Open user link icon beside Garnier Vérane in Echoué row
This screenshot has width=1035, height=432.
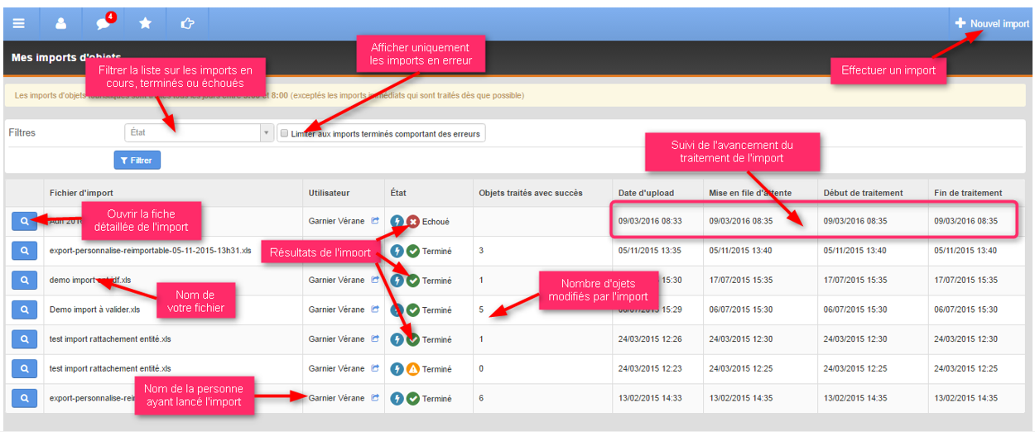(x=375, y=221)
